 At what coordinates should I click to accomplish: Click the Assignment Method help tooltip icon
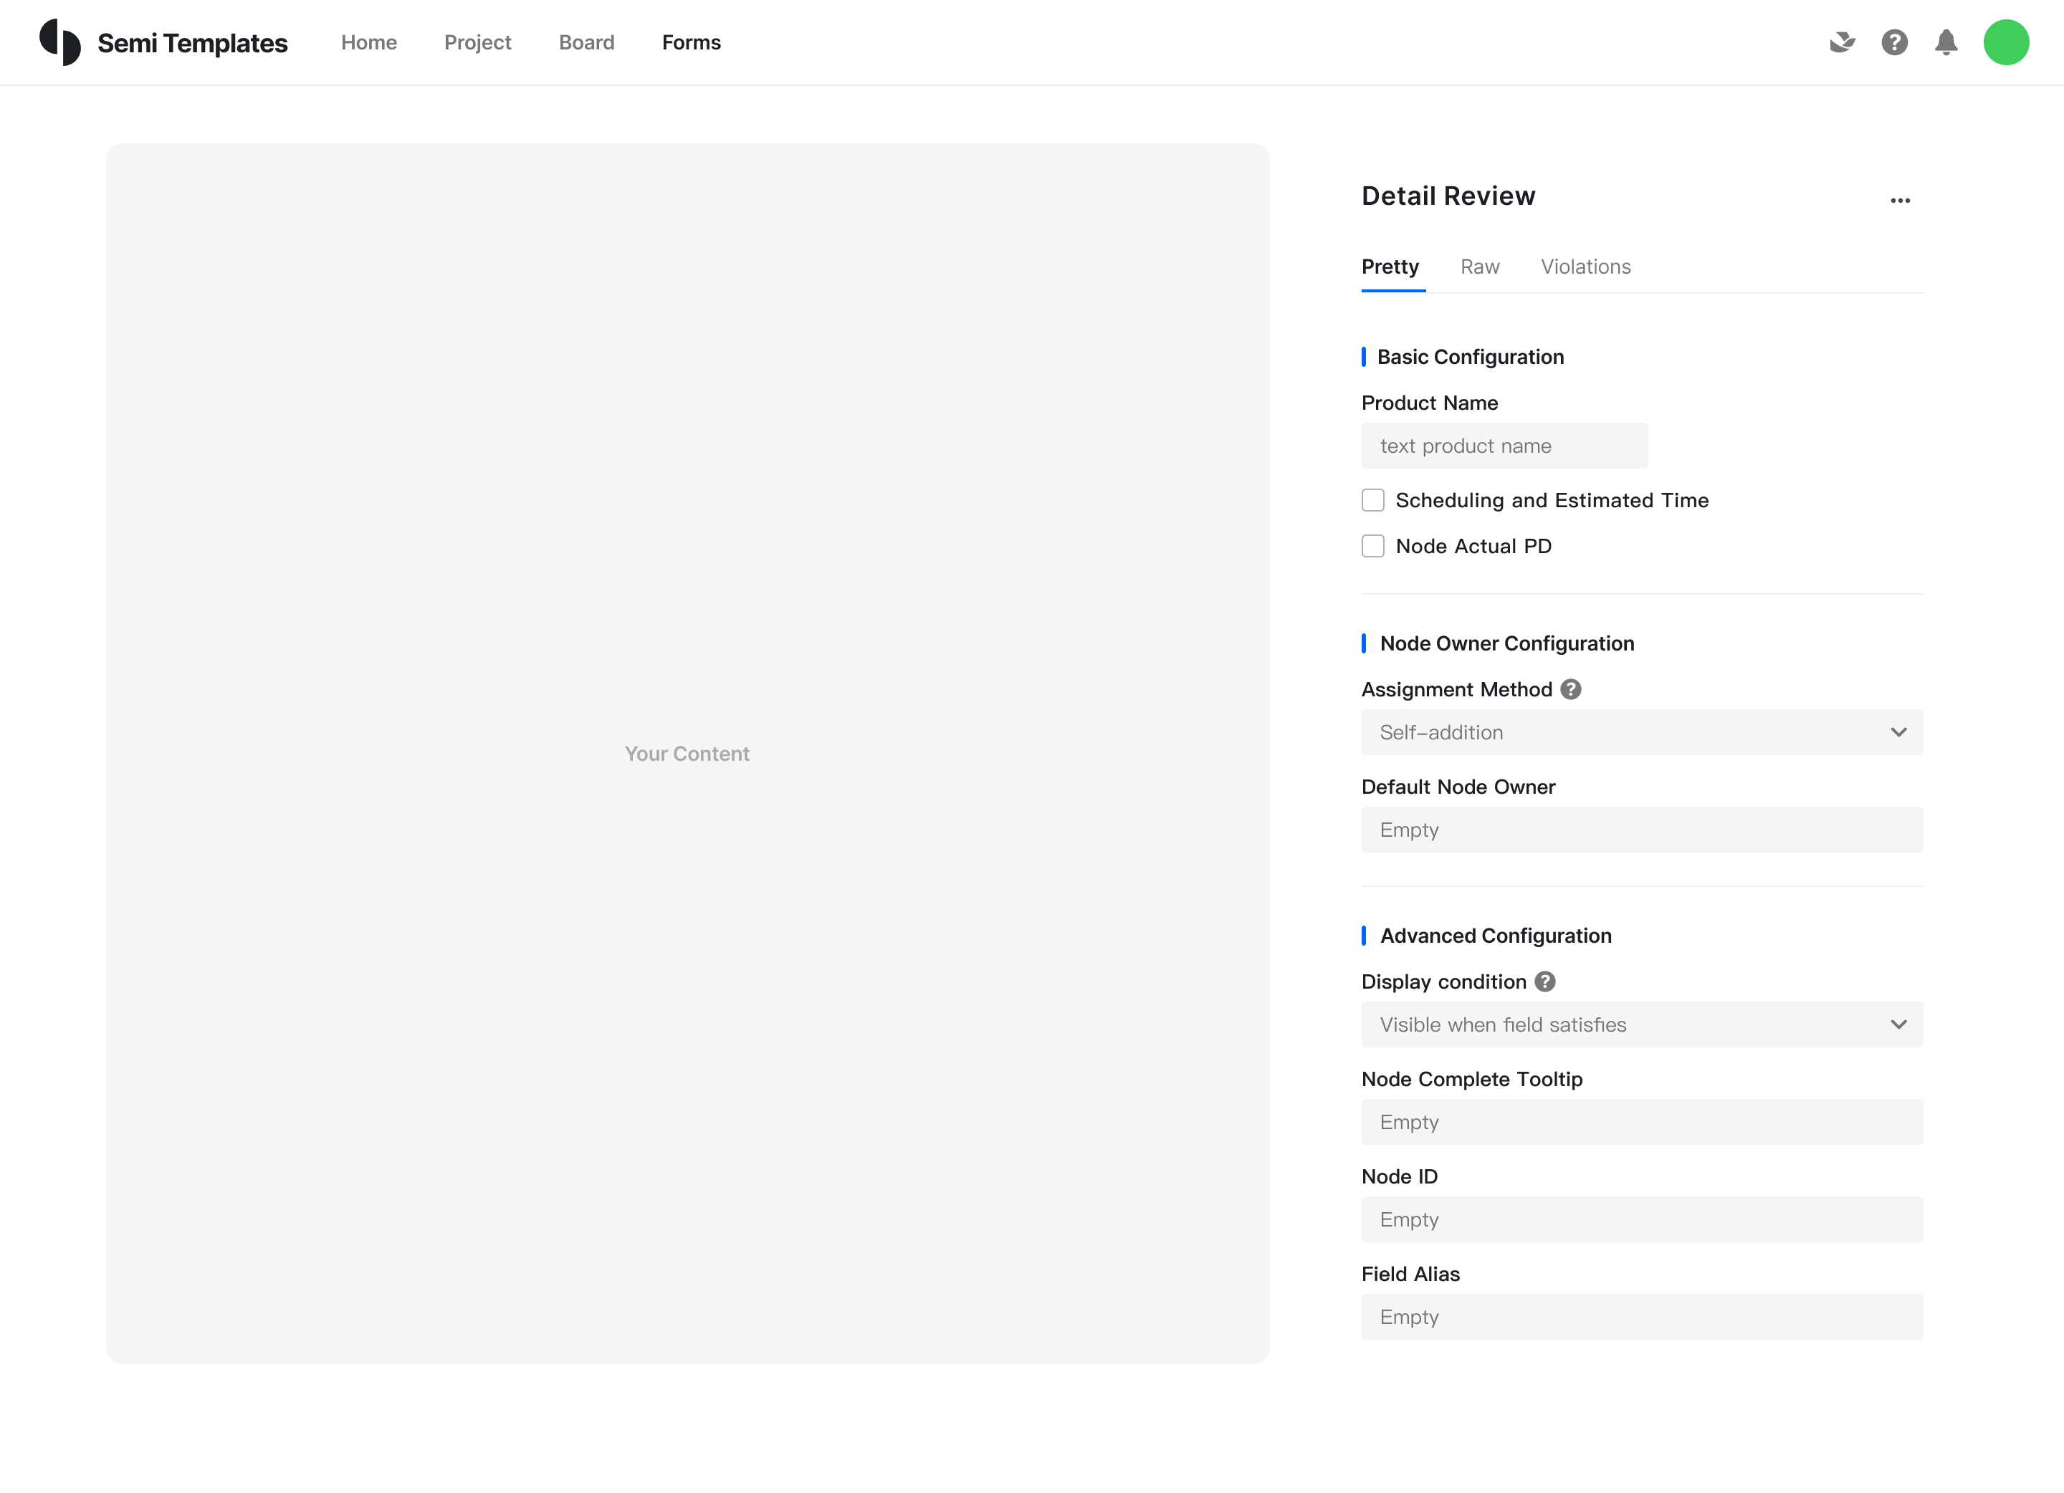pyautogui.click(x=1571, y=690)
